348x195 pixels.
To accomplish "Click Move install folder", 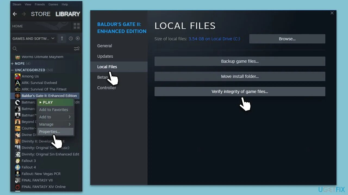I will (240, 76).
